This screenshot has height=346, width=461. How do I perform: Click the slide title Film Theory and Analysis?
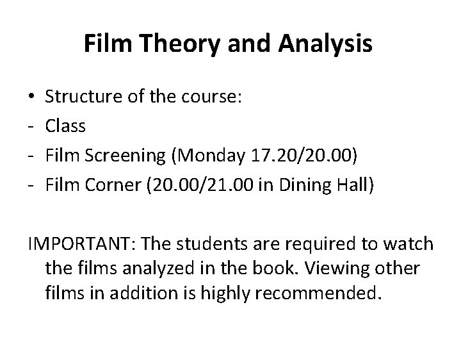(x=228, y=44)
